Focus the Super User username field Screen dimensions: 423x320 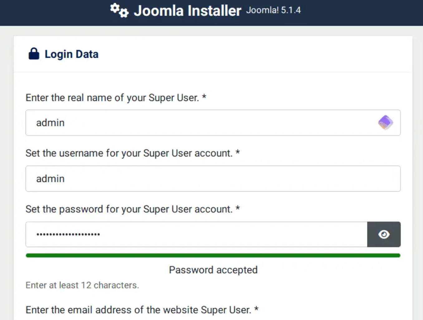click(213, 179)
